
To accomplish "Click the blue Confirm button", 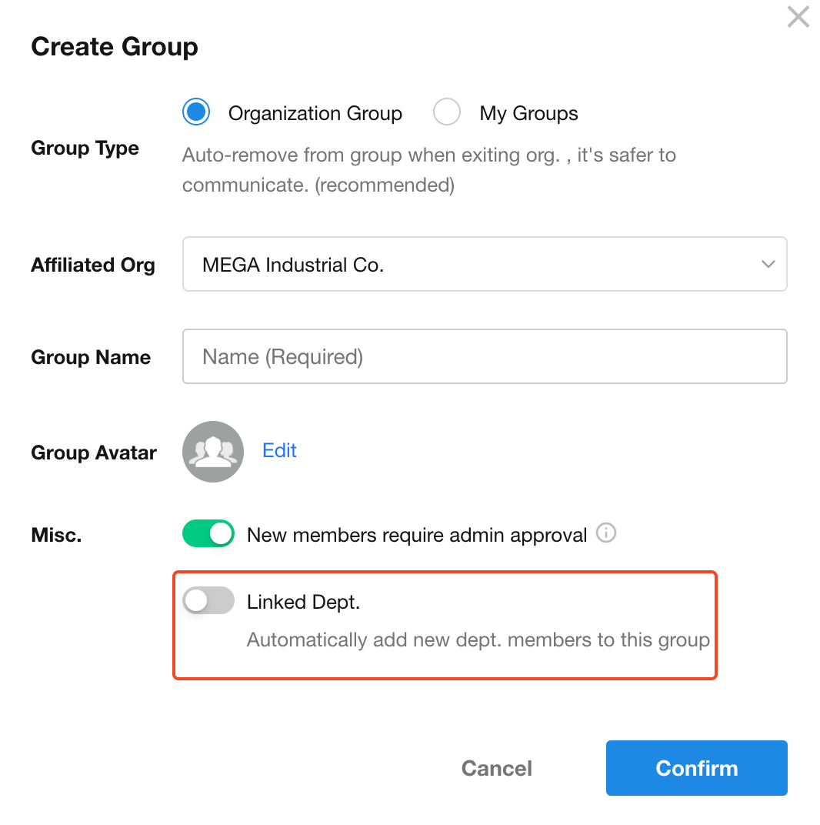I will [696, 768].
